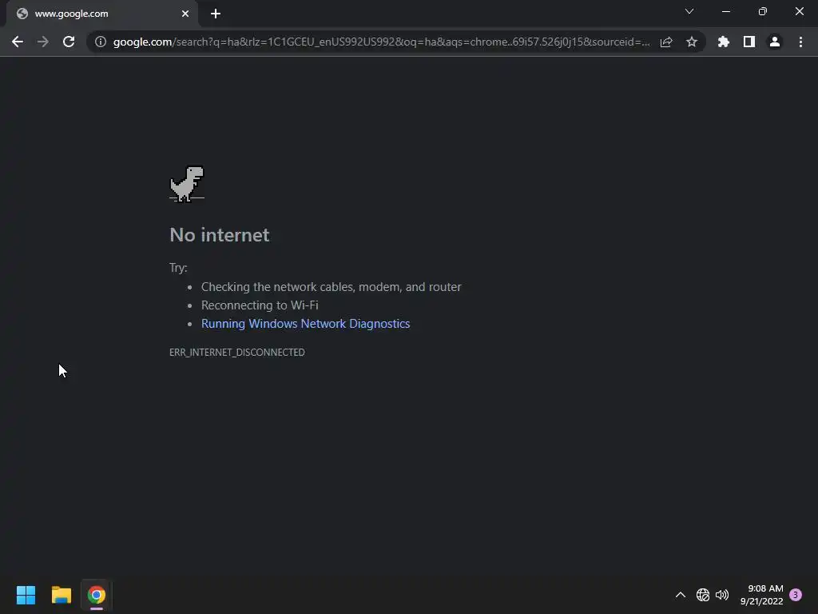818x614 pixels.
Task: Bookmark this tab with the star icon
Action: pos(692,42)
